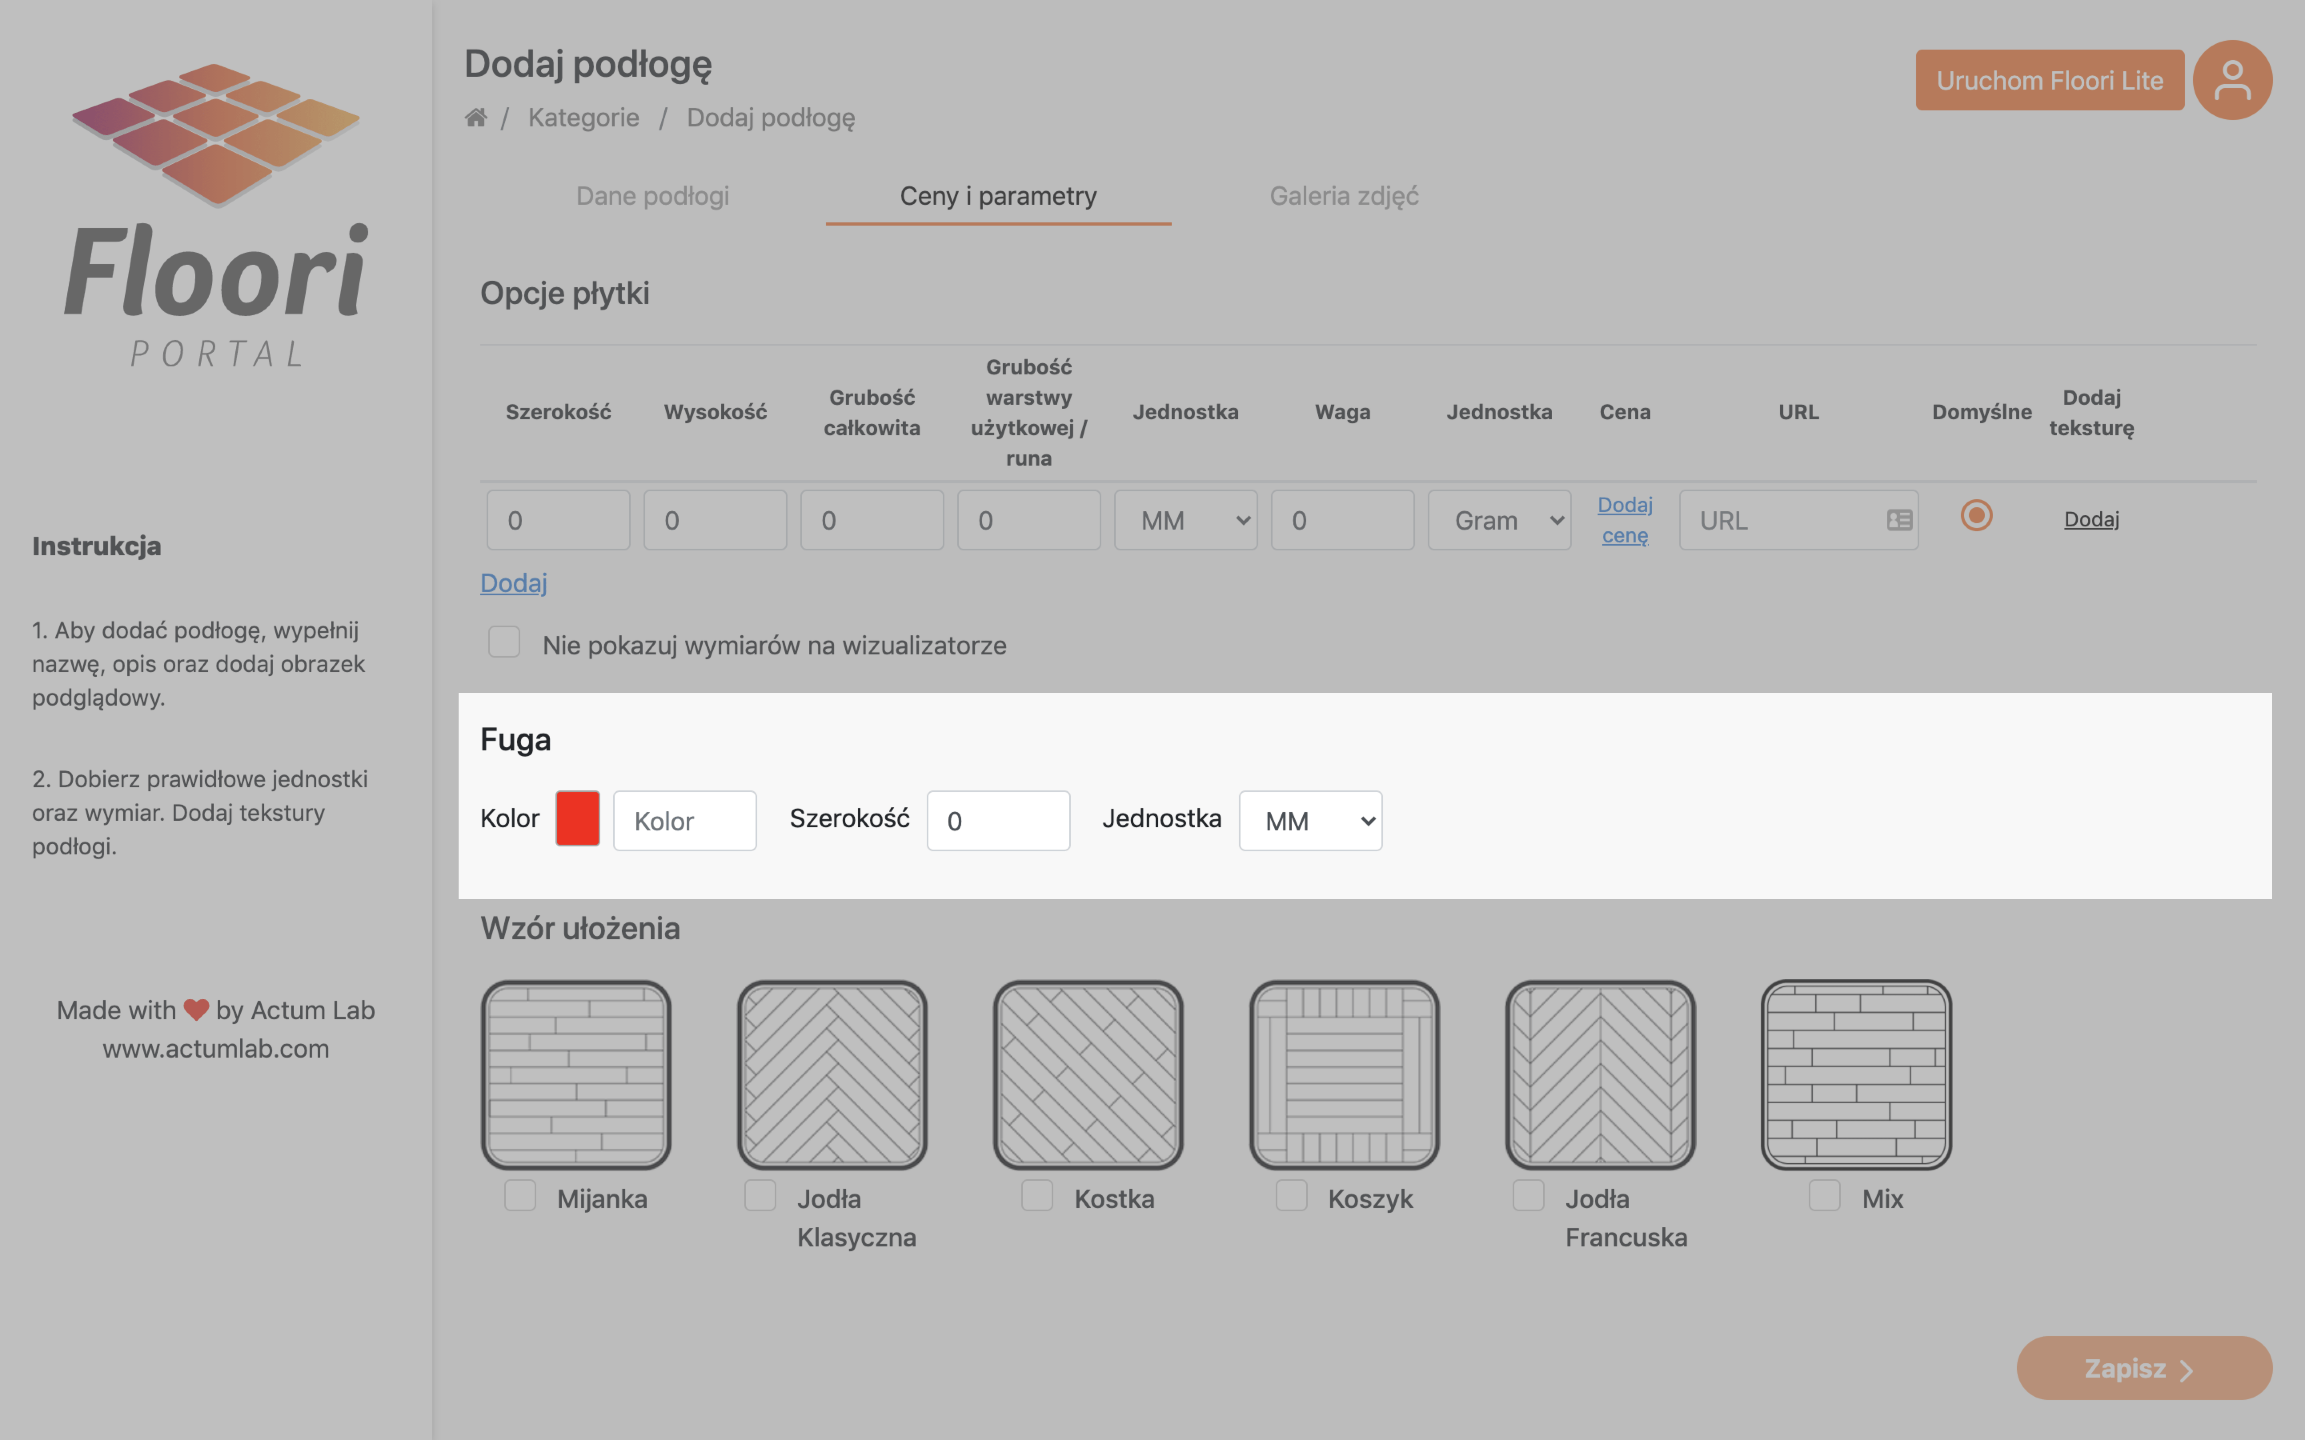Focus the Wysokość input field
Screen dimensions: 2305x1440
(716, 520)
